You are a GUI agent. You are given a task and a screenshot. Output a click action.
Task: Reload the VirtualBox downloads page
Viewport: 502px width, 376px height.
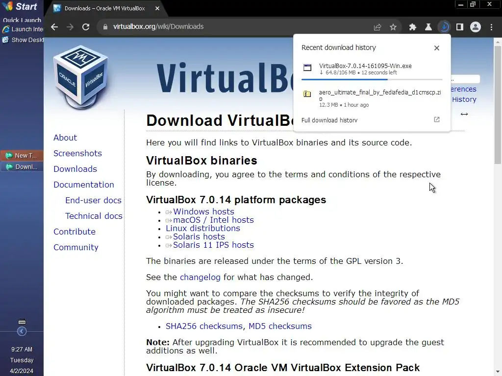[x=85, y=27]
